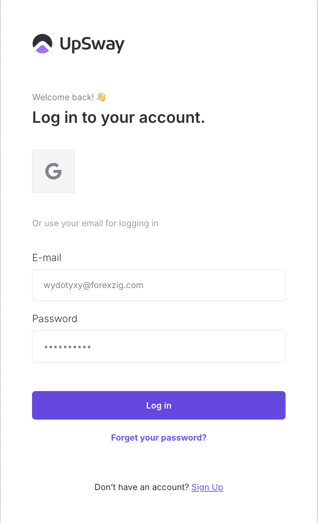
Task: Click the UpSway wordmark text
Action: point(92,44)
